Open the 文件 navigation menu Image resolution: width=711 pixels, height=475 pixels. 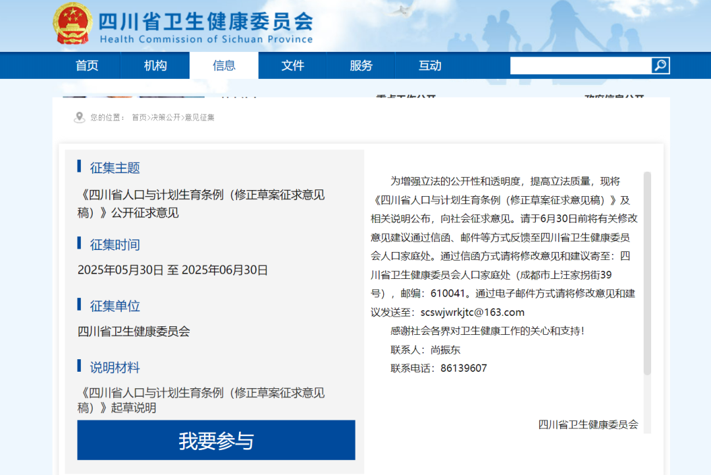point(292,66)
